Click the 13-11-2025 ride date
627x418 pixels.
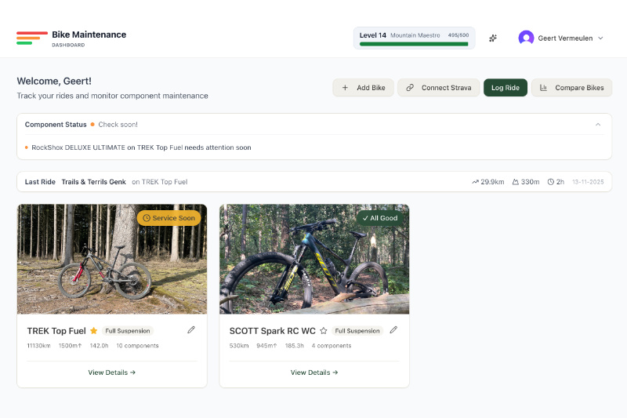pos(588,182)
